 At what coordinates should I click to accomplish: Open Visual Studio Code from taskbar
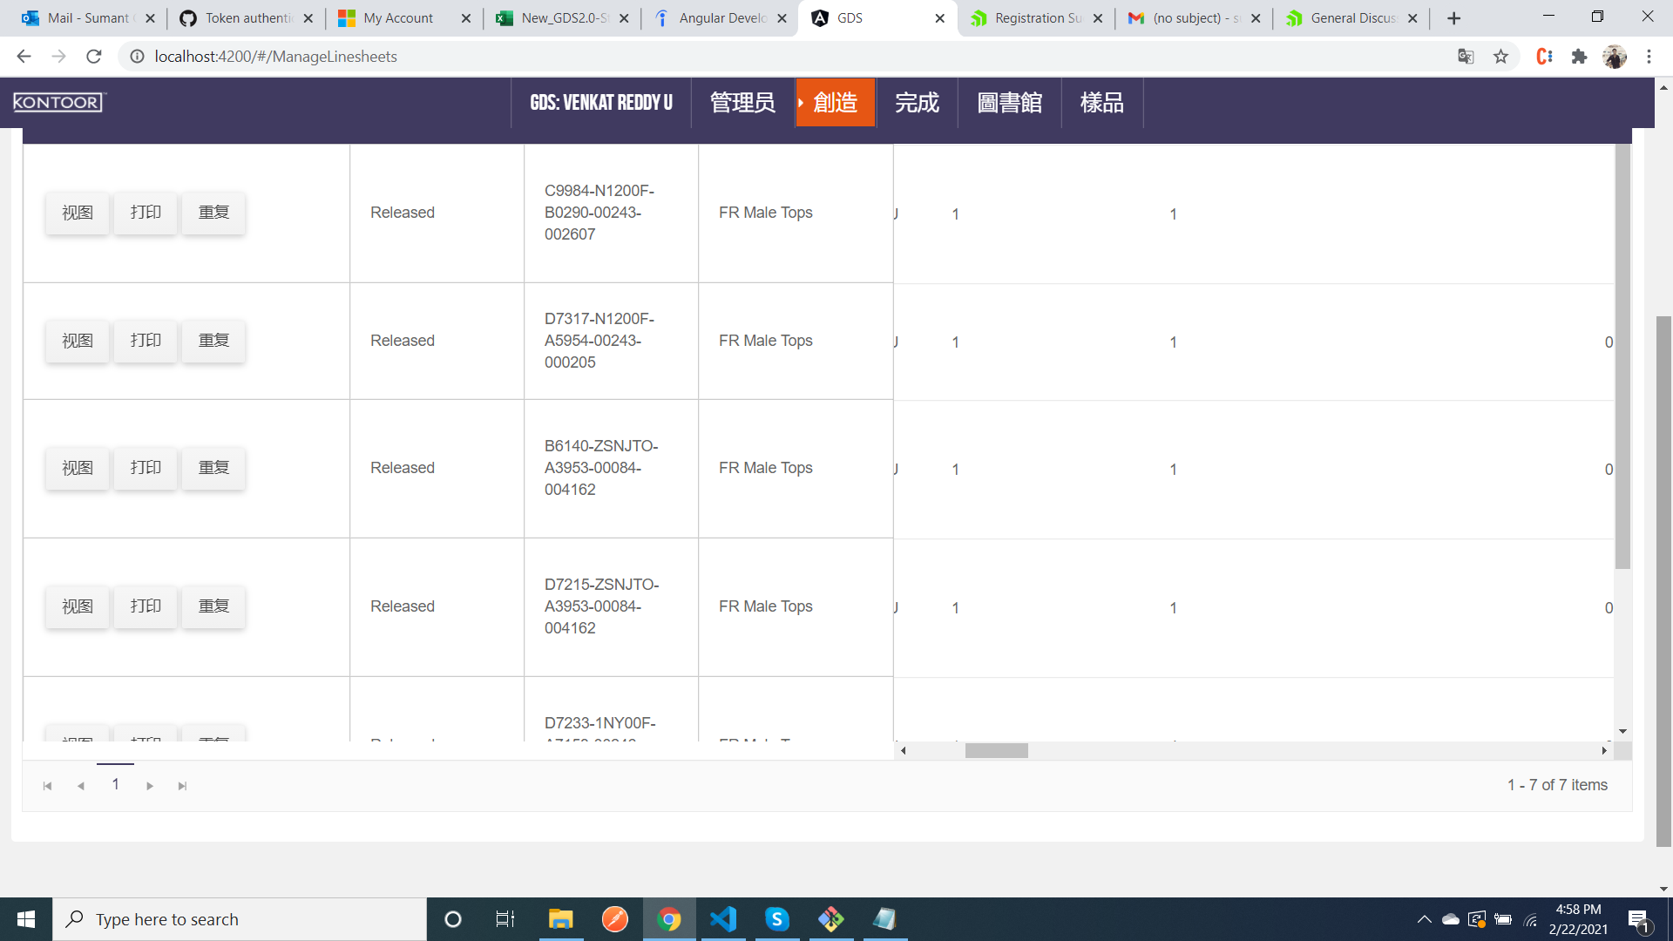click(723, 919)
